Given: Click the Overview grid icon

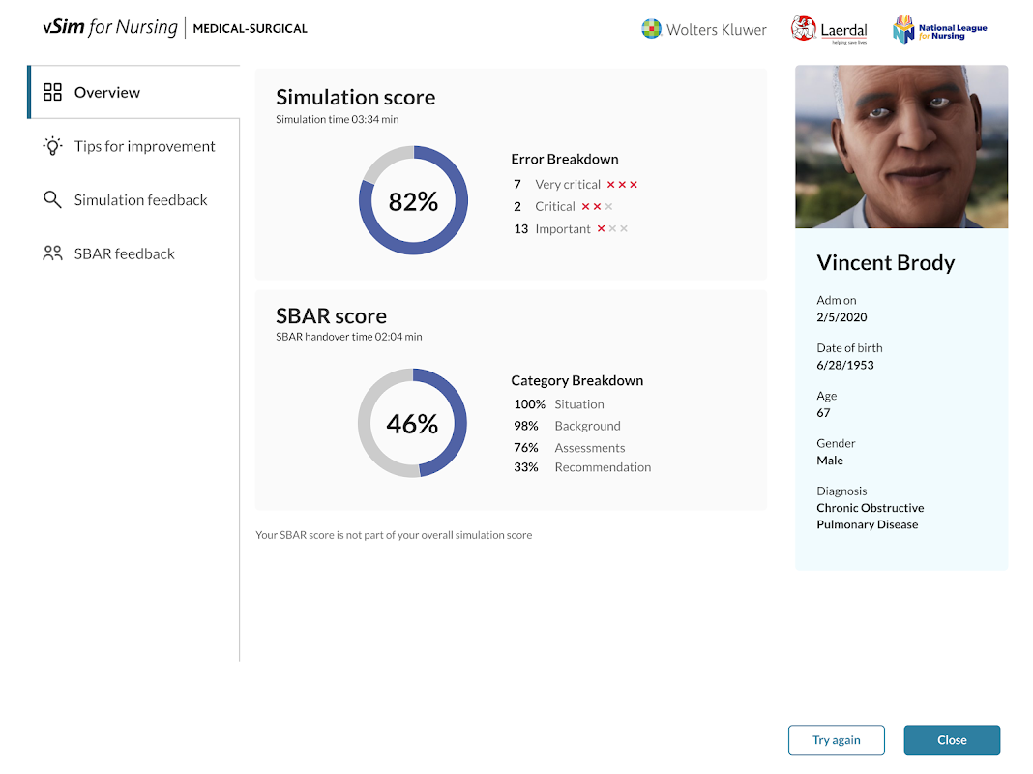Looking at the screenshot, I should (x=52, y=93).
